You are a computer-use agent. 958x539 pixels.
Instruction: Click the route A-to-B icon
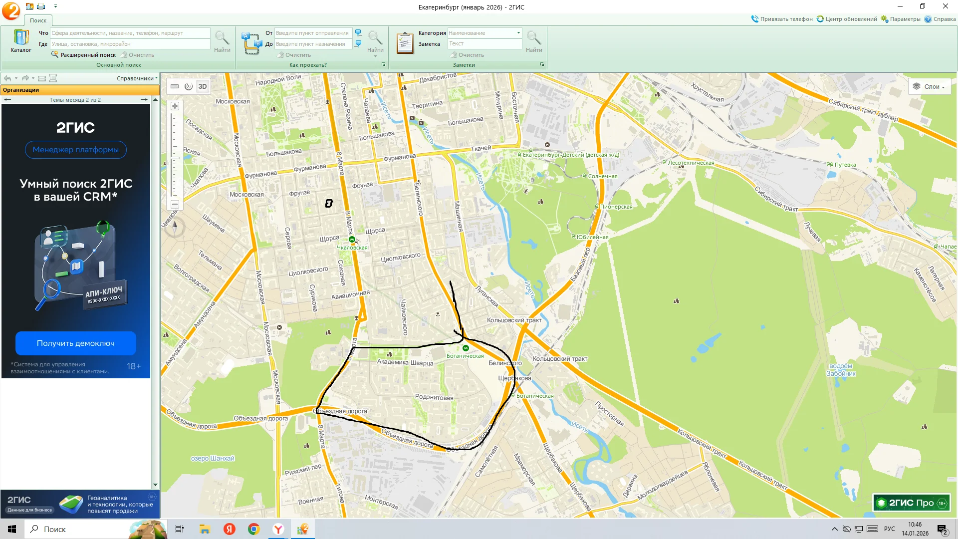click(251, 43)
